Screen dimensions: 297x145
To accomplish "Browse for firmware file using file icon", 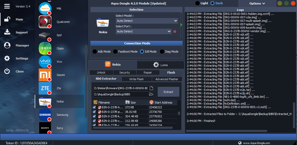I will 151,88.
